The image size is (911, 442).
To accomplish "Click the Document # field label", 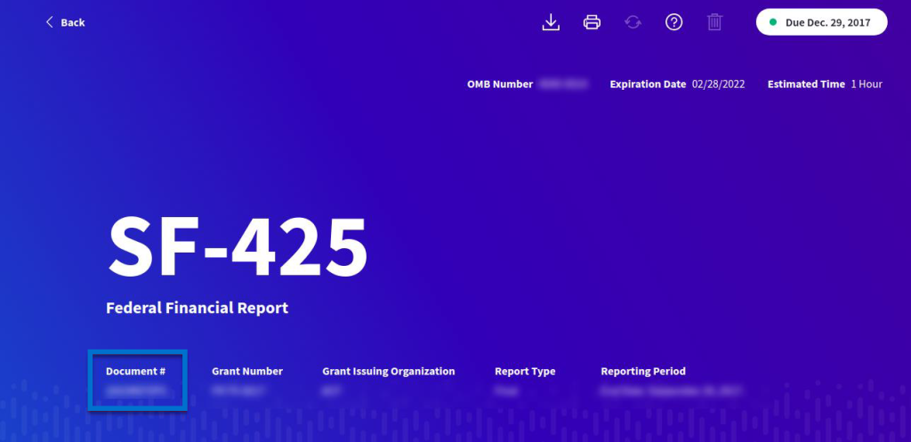I will (x=135, y=372).
